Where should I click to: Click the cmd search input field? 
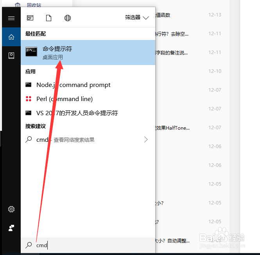(88, 245)
